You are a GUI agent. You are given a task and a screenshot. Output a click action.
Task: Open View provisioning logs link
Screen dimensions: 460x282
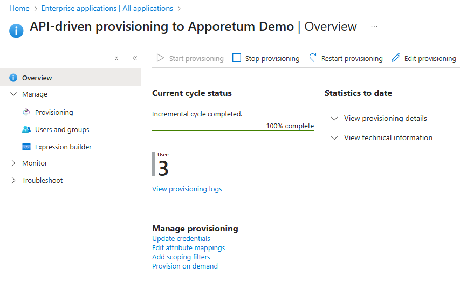[187, 189]
